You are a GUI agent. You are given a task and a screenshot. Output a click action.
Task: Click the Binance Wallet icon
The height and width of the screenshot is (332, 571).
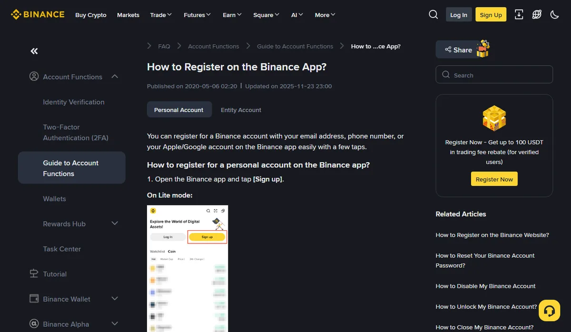34,299
